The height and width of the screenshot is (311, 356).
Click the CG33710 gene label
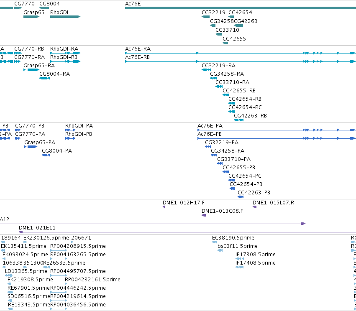227,30
